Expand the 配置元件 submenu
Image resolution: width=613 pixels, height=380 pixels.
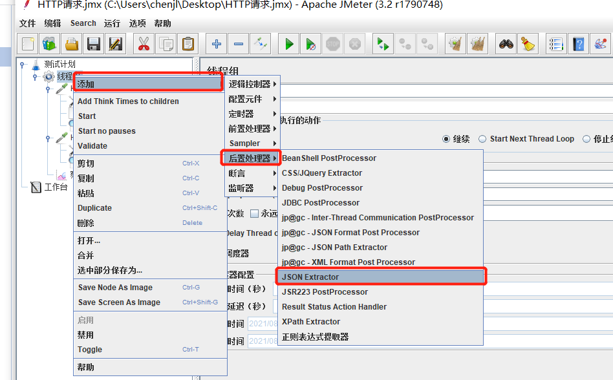252,99
